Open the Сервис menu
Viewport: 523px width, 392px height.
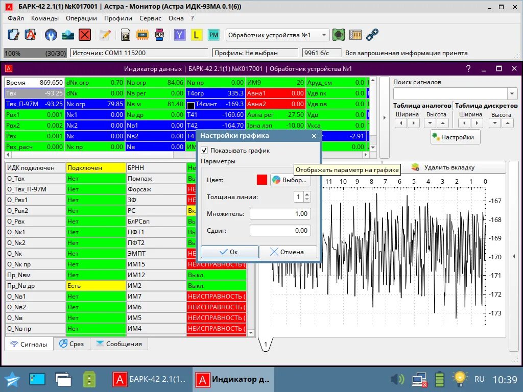click(151, 18)
